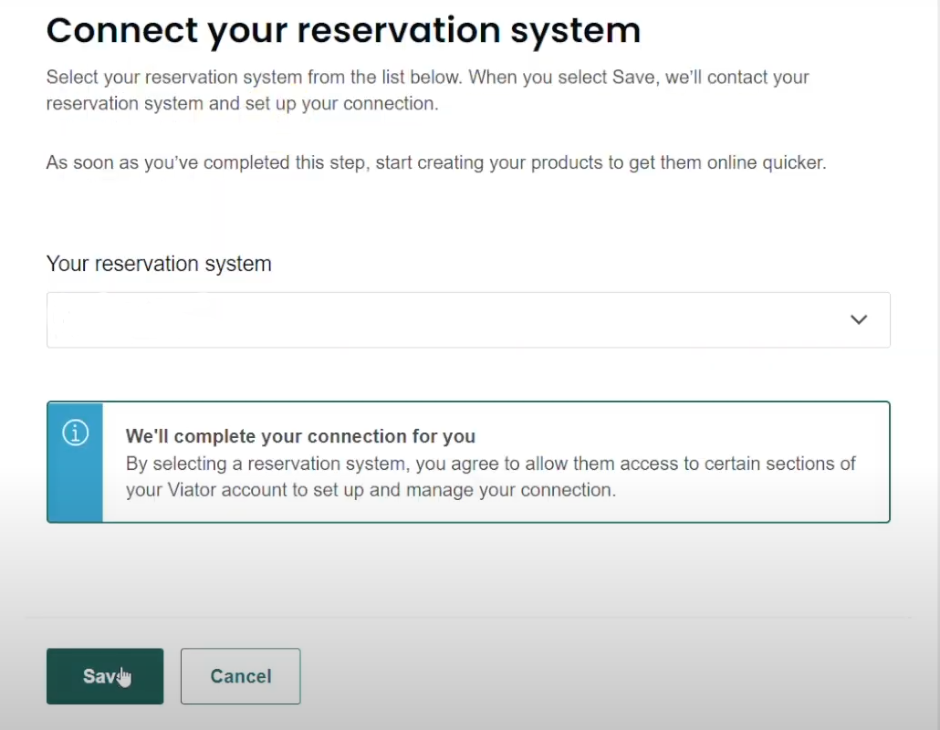The width and height of the screenshot is (940, 730).
Task: Save the reservation system connection
Action: pyautogui.click(x=105, y=676)
